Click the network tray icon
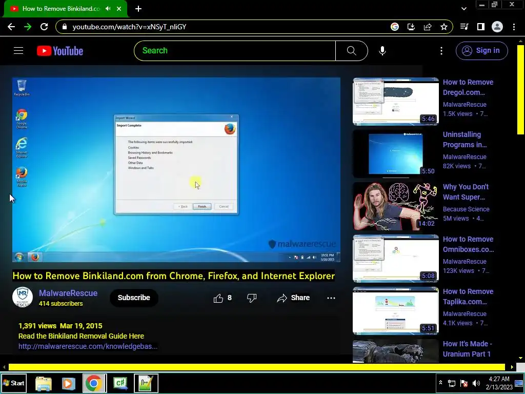525x394 pixels. 452,383
